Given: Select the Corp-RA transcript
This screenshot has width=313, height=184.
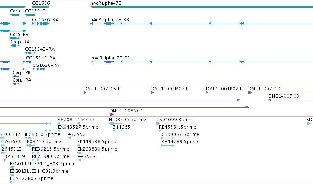Looking at the screenshot, I should (x=15, y=46).
